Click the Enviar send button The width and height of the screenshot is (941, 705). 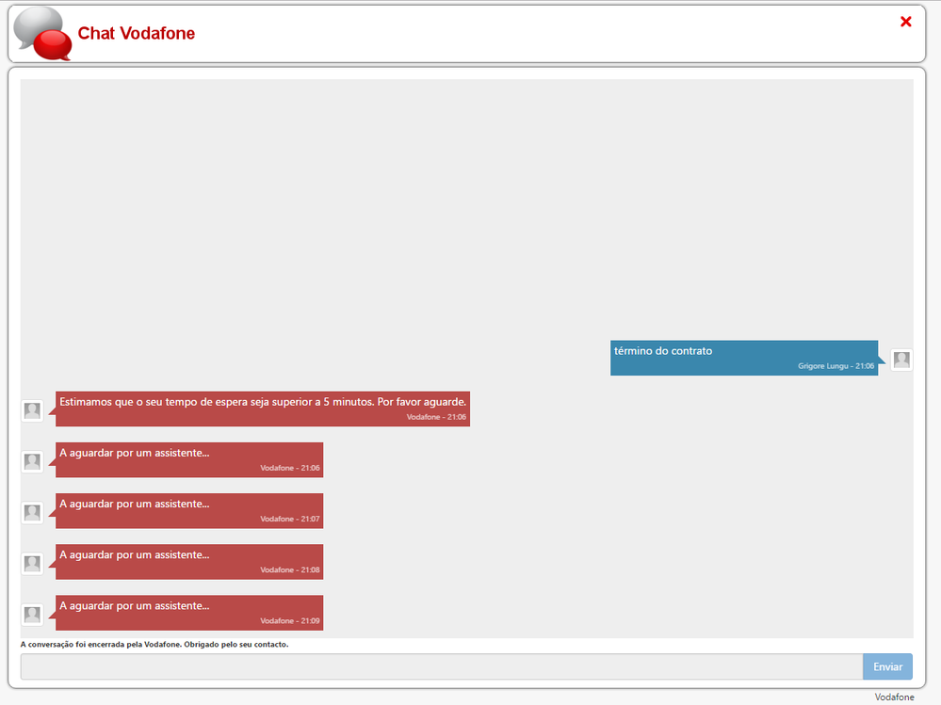point(887,666)
